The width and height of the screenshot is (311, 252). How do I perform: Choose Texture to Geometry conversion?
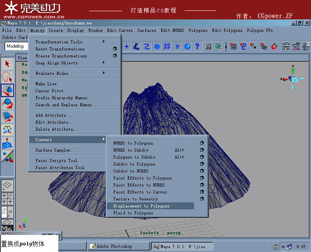(x=133, y=199)
